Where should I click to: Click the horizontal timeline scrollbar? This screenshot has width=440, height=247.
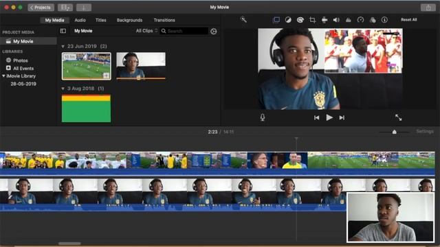[69, 244]
